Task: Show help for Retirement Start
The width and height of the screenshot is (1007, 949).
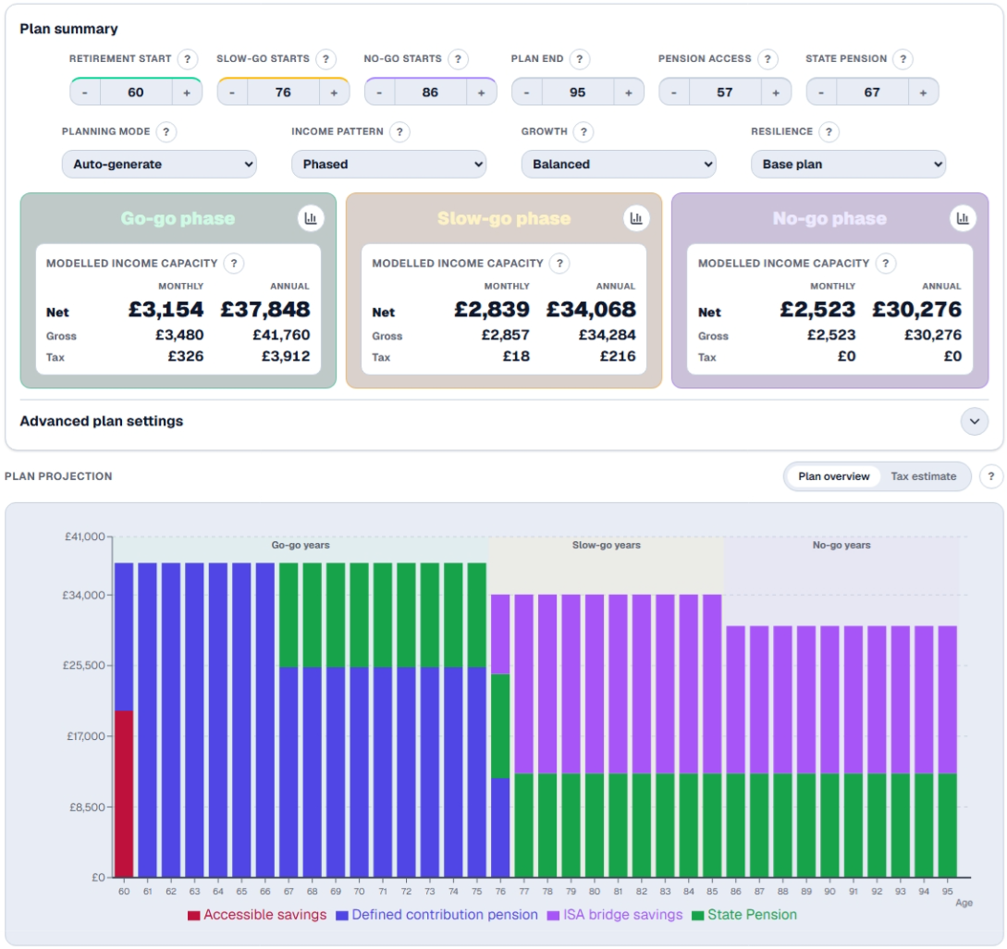Action: coord(188,59)
